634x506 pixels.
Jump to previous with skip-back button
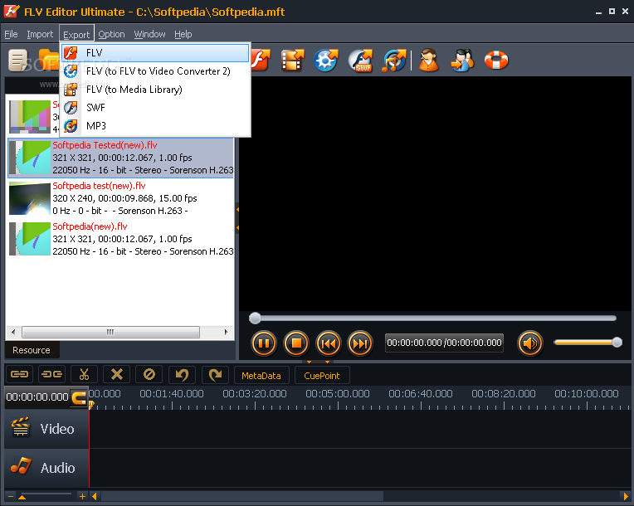point(328,343)
